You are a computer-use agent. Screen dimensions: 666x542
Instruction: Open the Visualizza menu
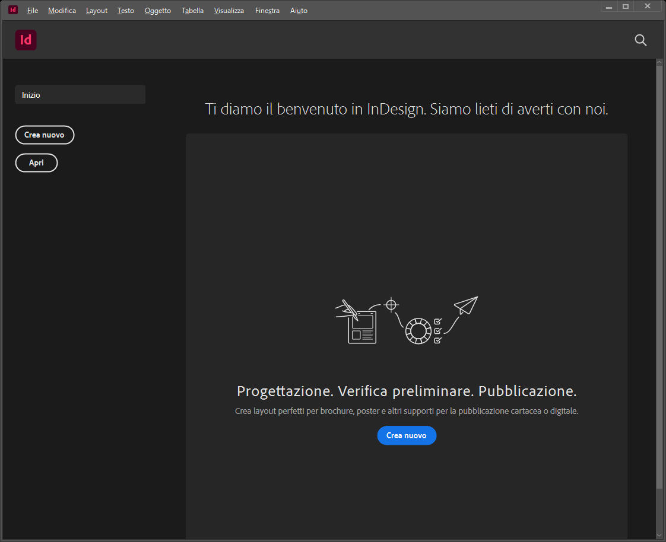[x=229, y=11]
